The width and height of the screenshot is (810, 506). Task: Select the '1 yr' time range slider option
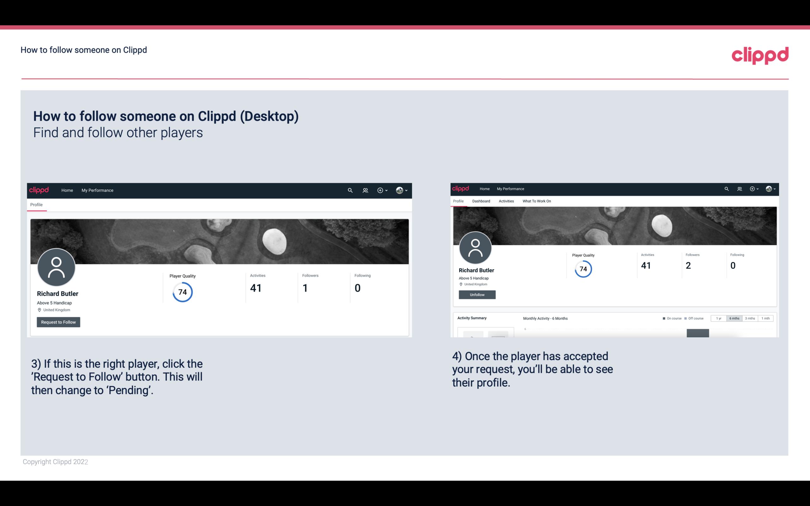tap(719, 318)
